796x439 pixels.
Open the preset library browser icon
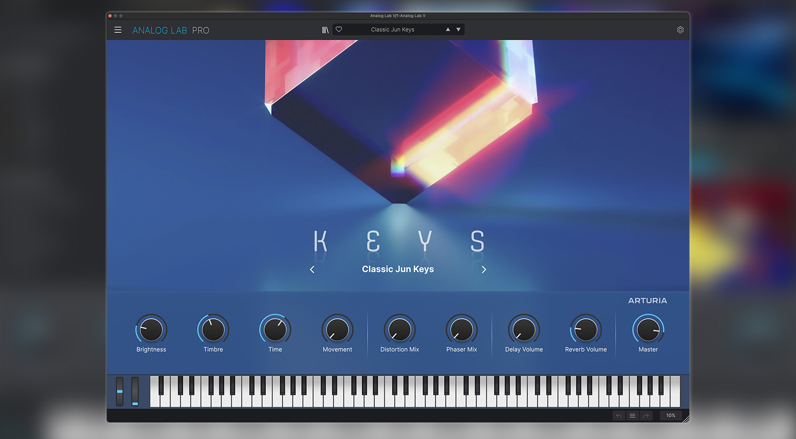tap(325, 30)
